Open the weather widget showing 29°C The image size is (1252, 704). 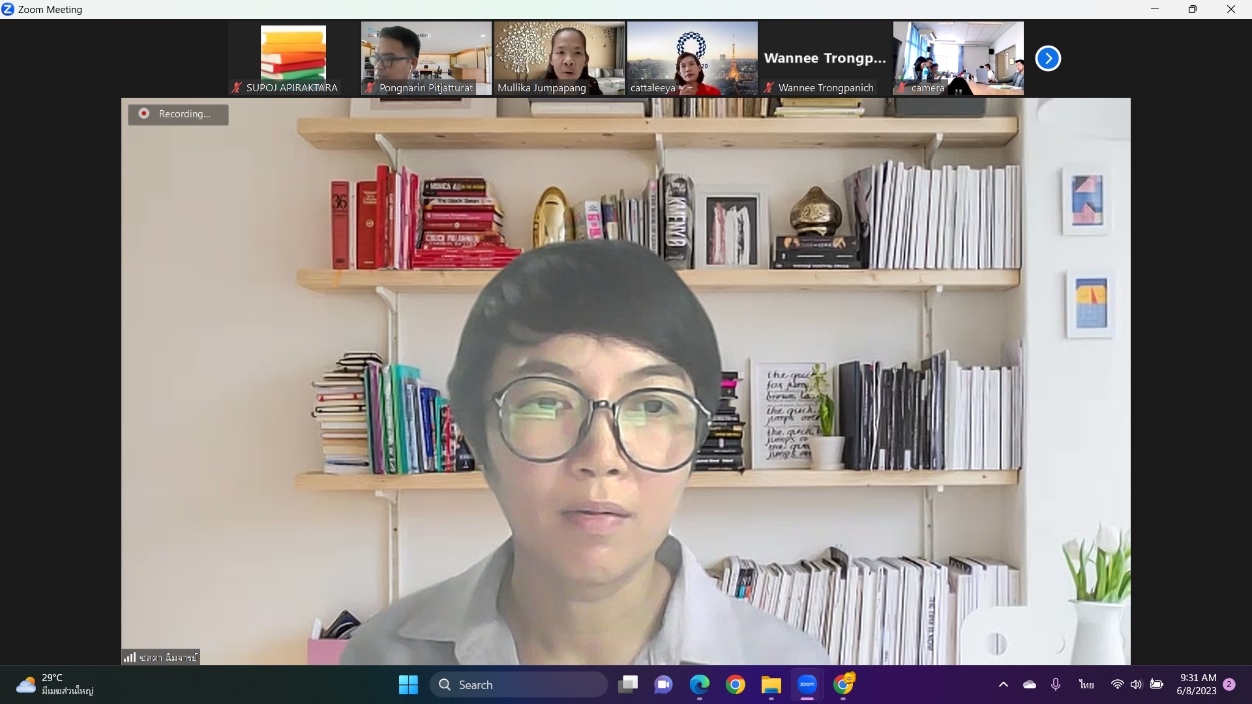(55, 684)
